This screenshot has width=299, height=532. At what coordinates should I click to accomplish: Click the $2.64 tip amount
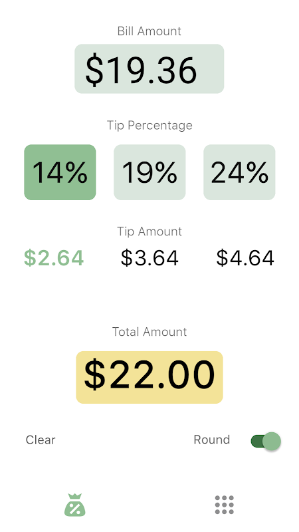[54, 258]
